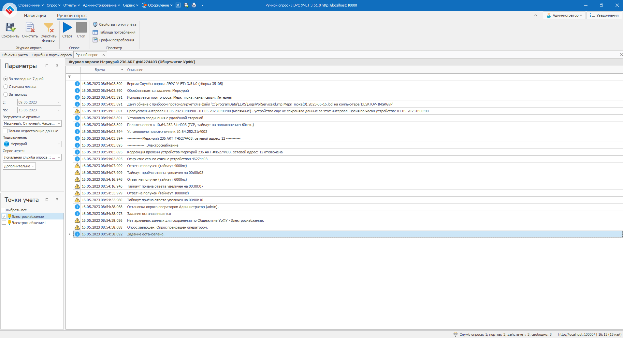
Task: Open the 'Опрос через' service dropdown
Action: [x=59, y=157]
